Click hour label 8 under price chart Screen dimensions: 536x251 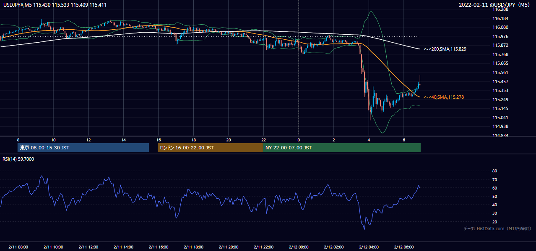point(18,140)
